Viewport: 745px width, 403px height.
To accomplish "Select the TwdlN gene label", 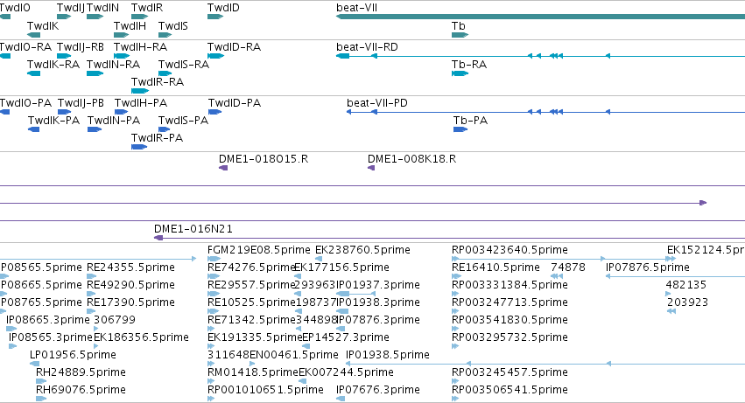I will (x=103, y=8).
